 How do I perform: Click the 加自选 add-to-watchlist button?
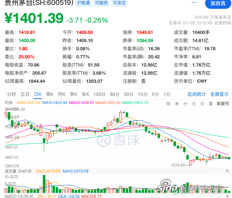(x=218, y=4)
